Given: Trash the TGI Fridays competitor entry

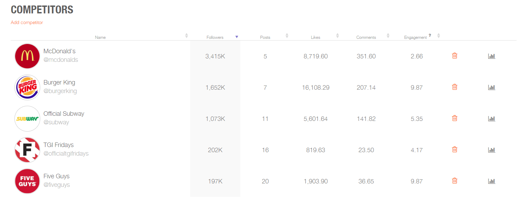Looking at the screenshot, I should pyautogui.click(x=454, y=149).
